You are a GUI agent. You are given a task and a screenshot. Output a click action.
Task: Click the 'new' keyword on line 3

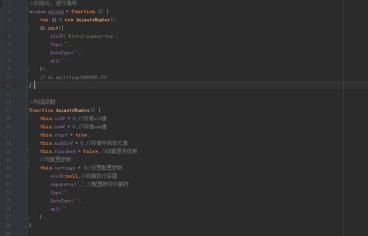coord(69,20)
